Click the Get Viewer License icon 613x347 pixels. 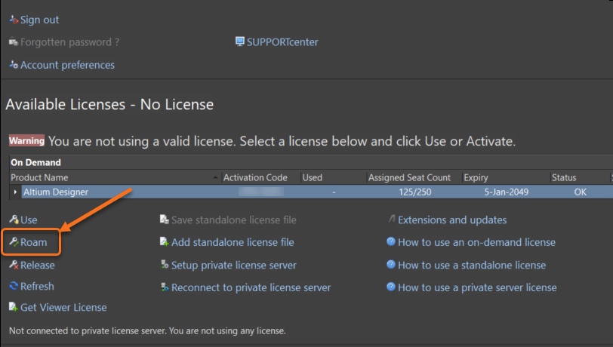(14, 308)
